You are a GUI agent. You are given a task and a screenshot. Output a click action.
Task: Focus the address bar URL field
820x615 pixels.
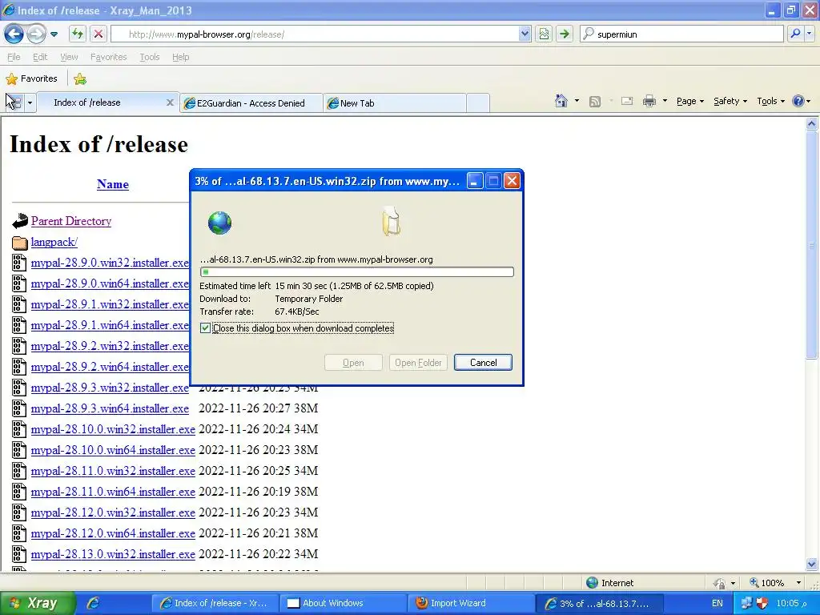coord(316,34)
